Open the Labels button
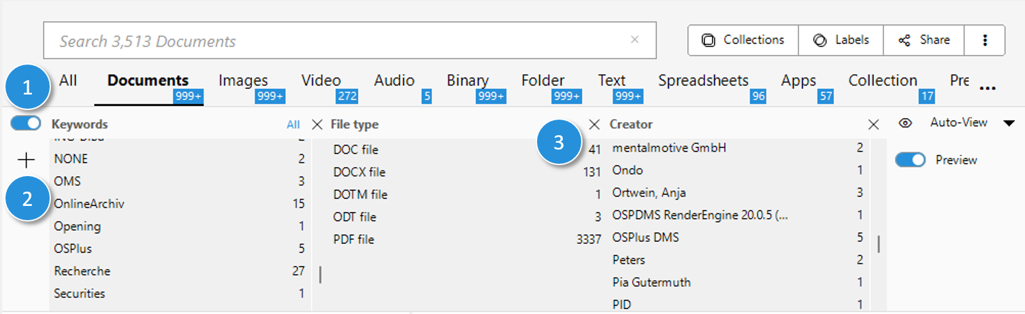 coord(841,40)
